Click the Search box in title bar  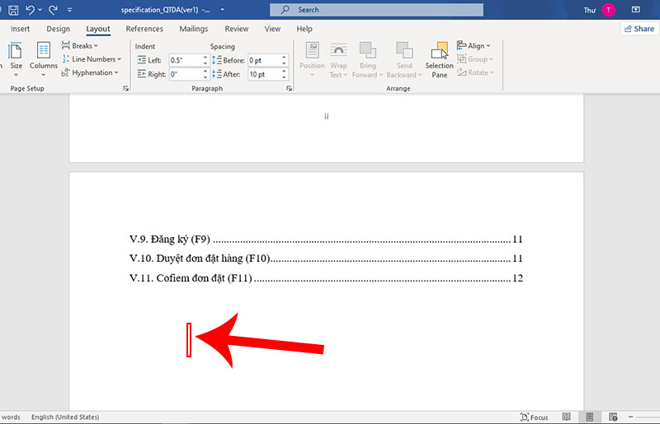[x=376, y=10]
